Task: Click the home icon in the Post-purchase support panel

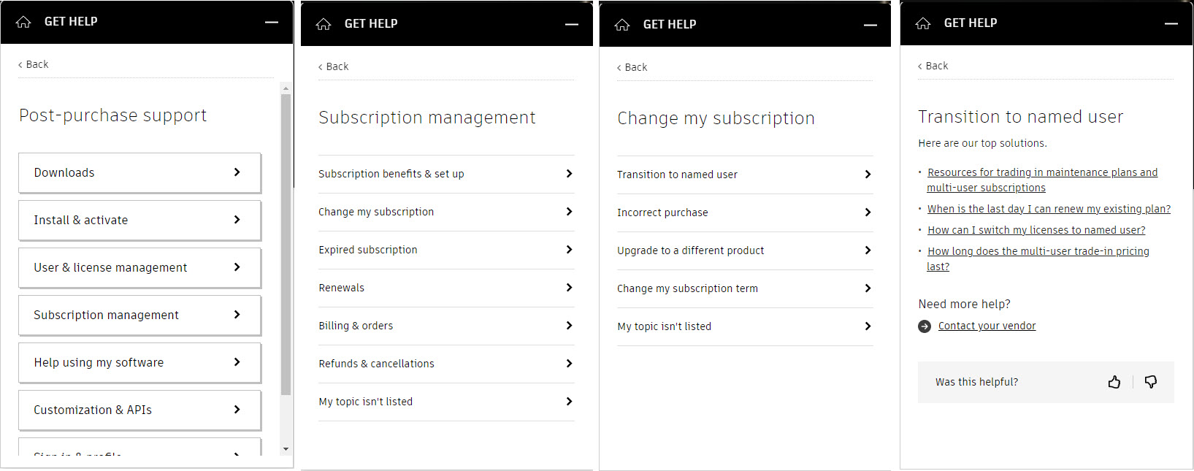Action: [x=23, y=22]
